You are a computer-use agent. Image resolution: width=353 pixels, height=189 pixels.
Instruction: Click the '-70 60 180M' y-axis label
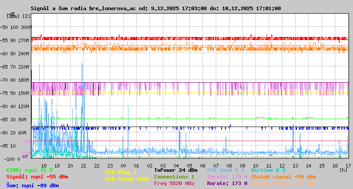point(15,80)
